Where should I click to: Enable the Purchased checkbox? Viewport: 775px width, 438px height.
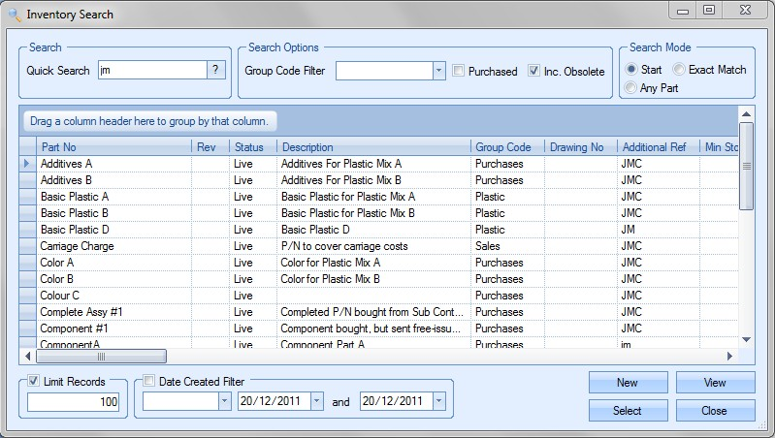coord(460,71)
